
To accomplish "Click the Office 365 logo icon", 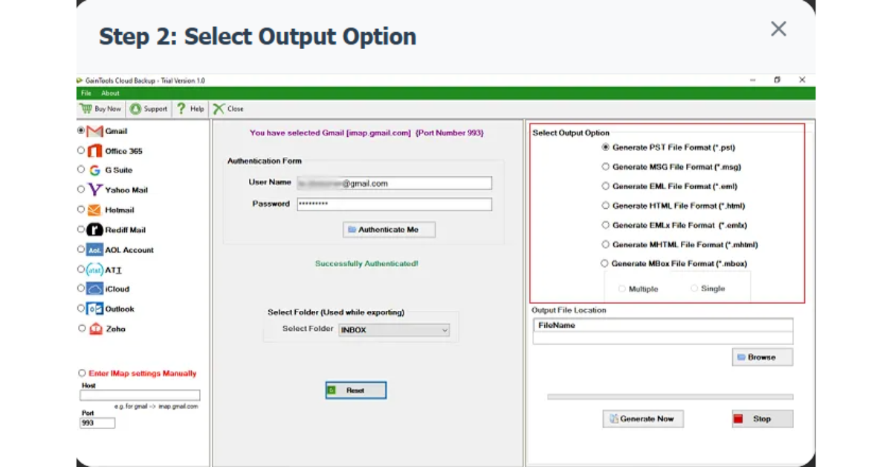I will click(x=94, y=151).
